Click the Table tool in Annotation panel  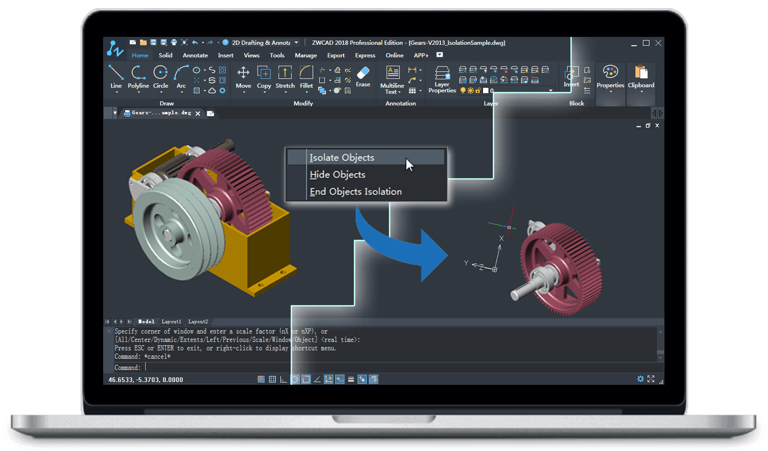tap(412, 91)
